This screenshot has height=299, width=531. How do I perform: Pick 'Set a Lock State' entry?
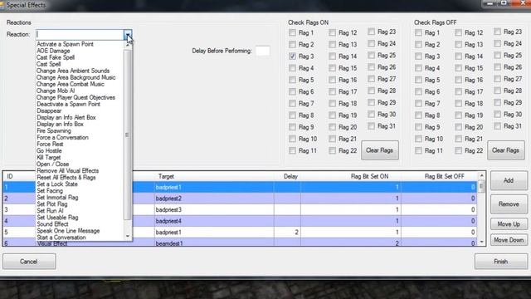57,184
